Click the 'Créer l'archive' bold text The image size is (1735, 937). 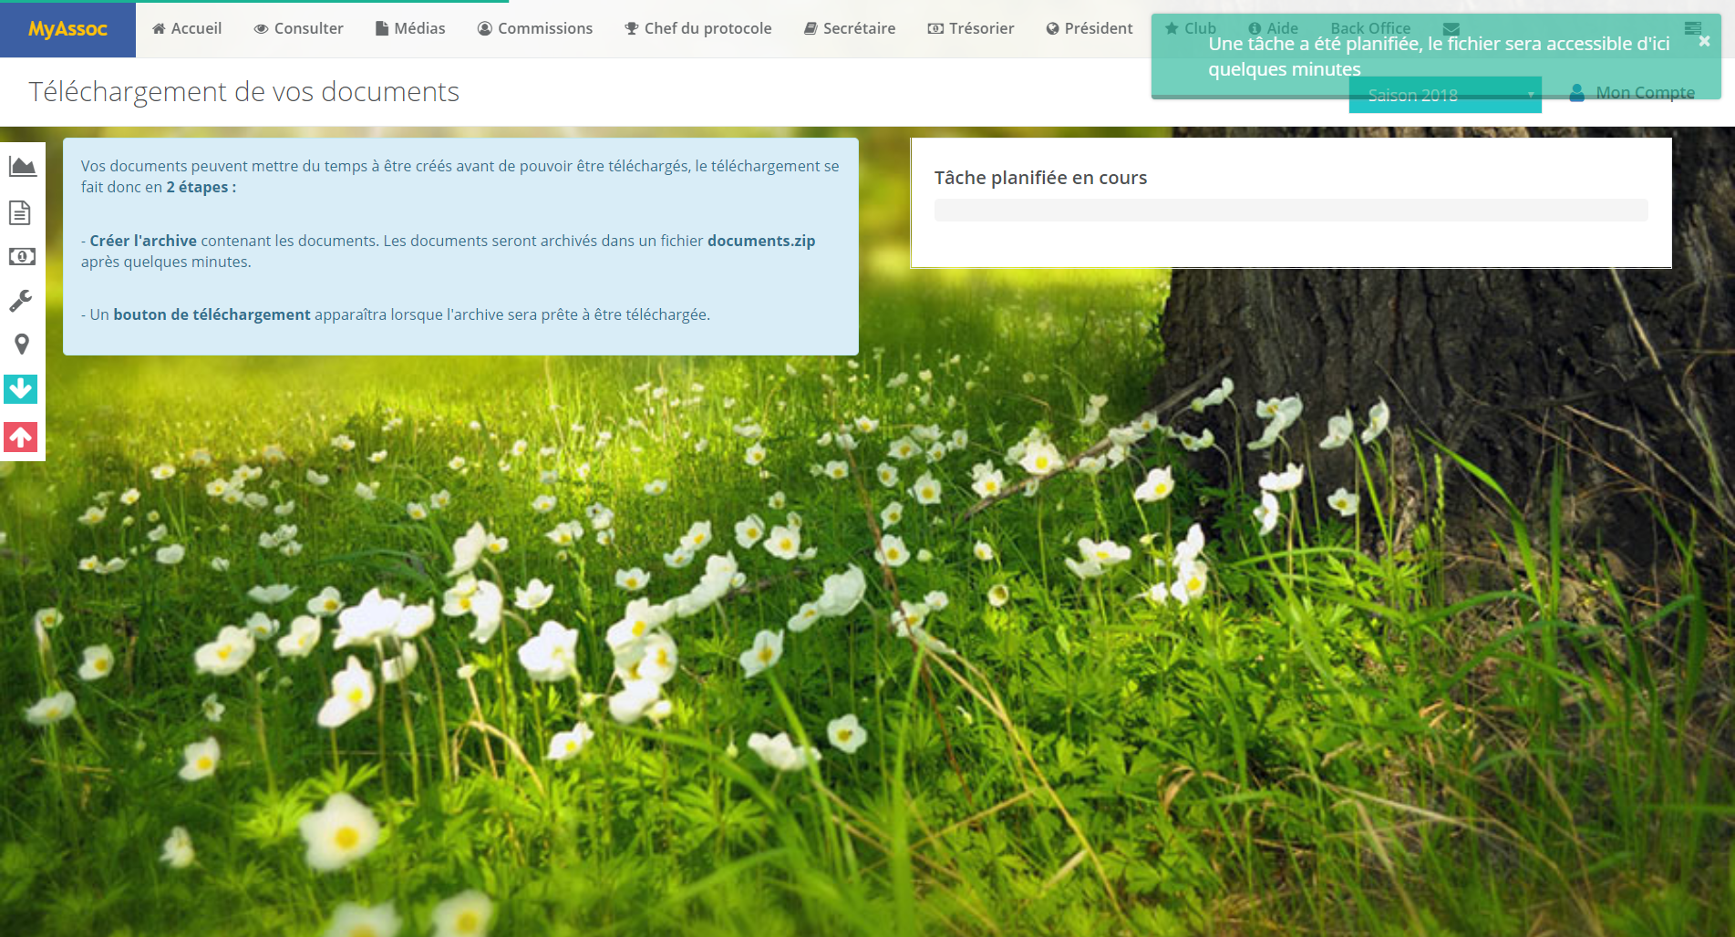pos(143,241)
